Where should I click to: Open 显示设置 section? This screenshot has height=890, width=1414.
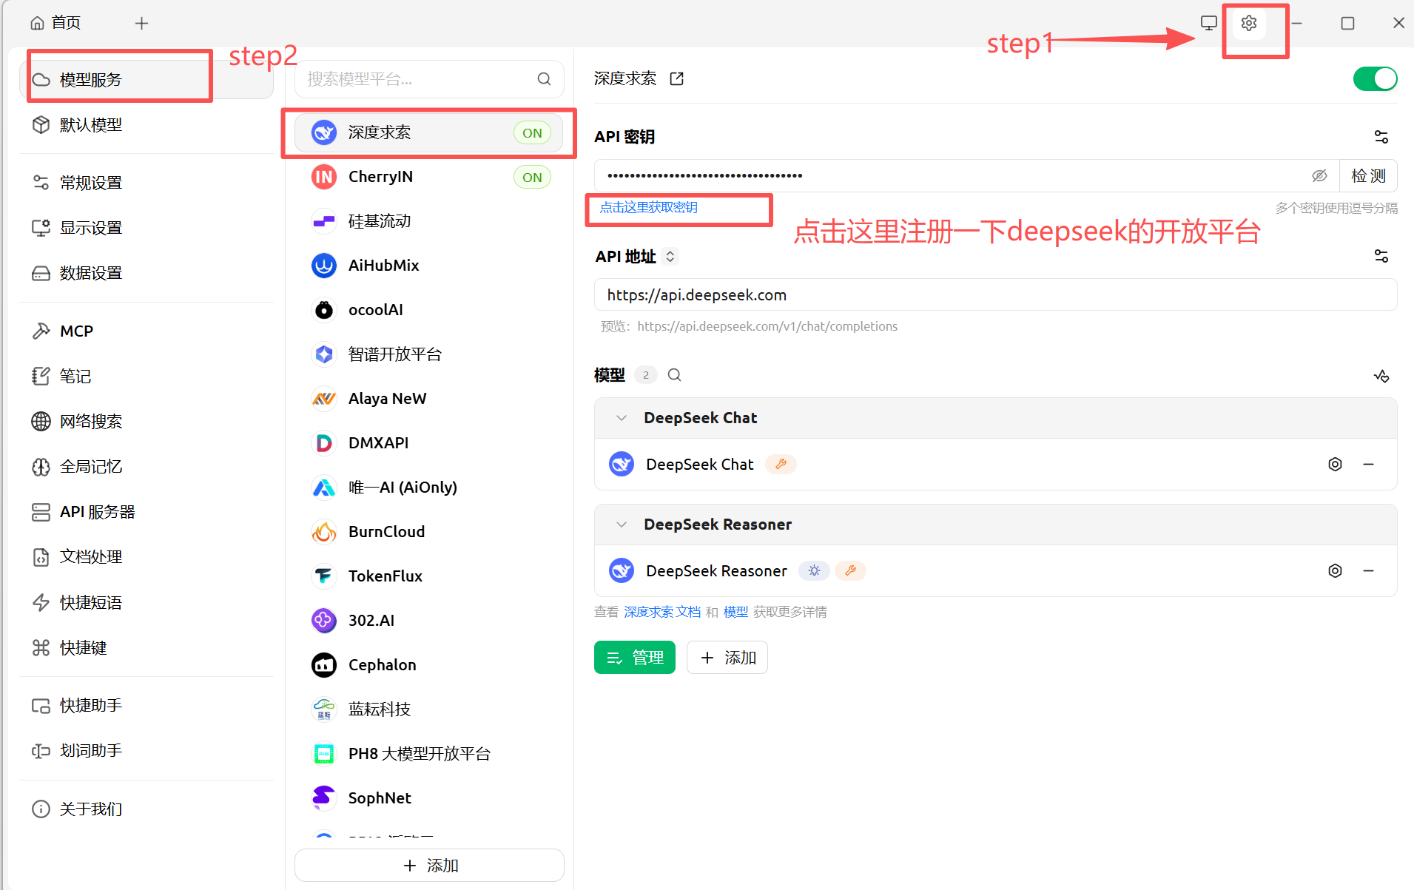click(147, 228)
